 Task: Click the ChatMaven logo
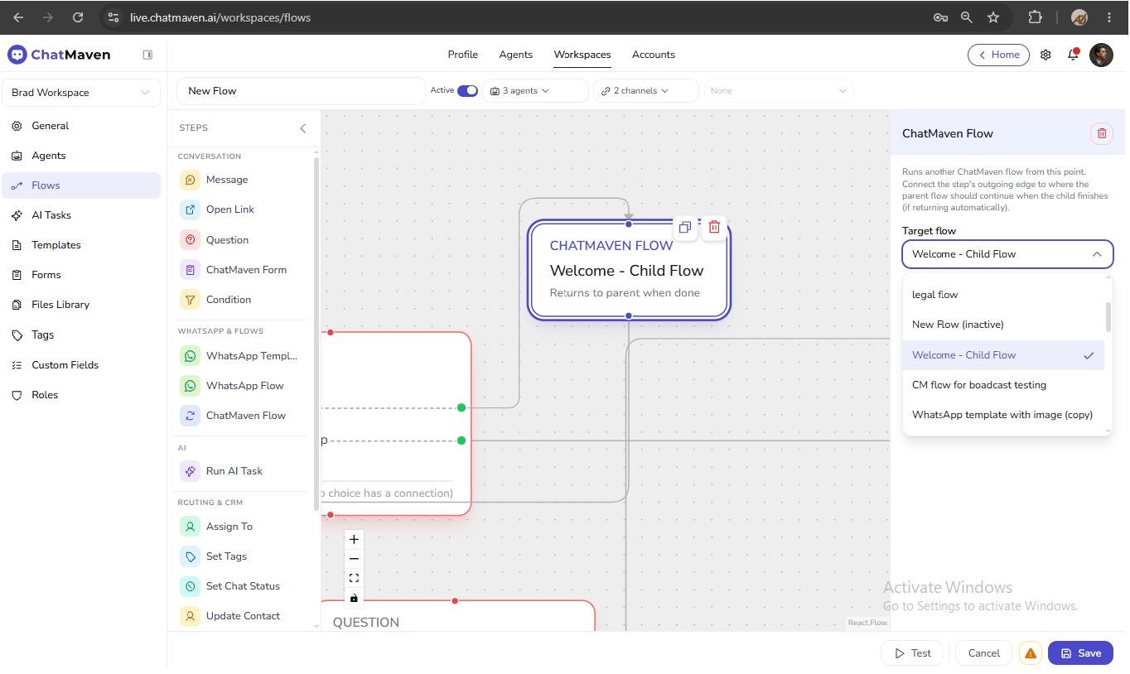[x=59, y=55]
